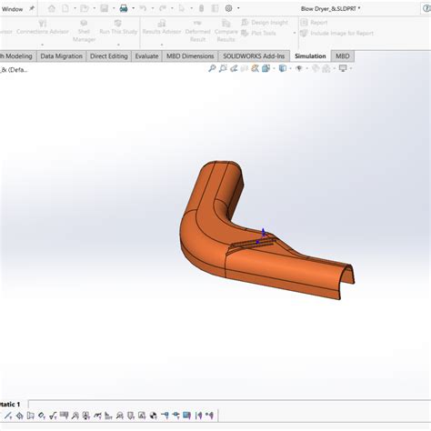Expand Run This Study dropdown arrow
Image resolution: width=431 pixels, height=431 pixels.
click(x=118, y=45)
